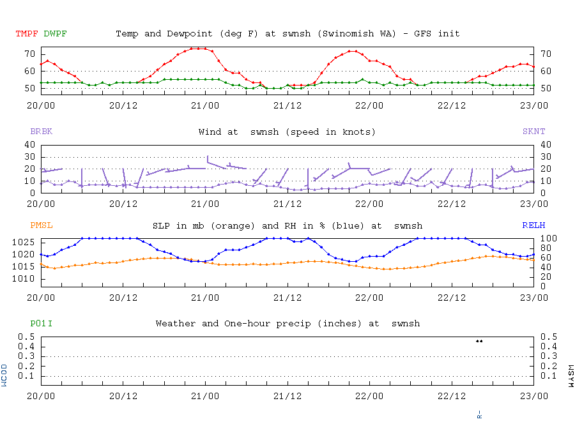Click the vertical WCOD axis label
The height and width of the screenshot is (447, 575).
coord(4,375)
